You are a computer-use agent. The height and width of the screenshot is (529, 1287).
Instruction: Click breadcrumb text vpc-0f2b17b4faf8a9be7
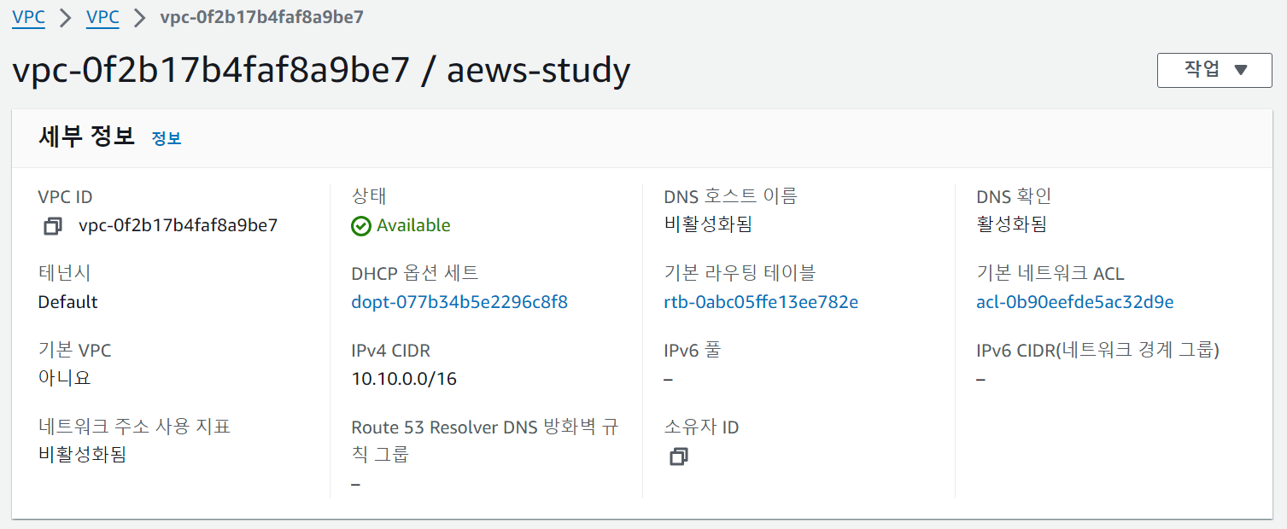point(262,16)
